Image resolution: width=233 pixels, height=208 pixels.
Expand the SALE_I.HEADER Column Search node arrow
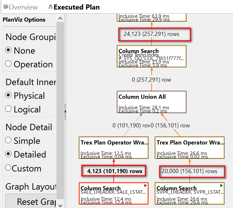[x=146, y=185]
